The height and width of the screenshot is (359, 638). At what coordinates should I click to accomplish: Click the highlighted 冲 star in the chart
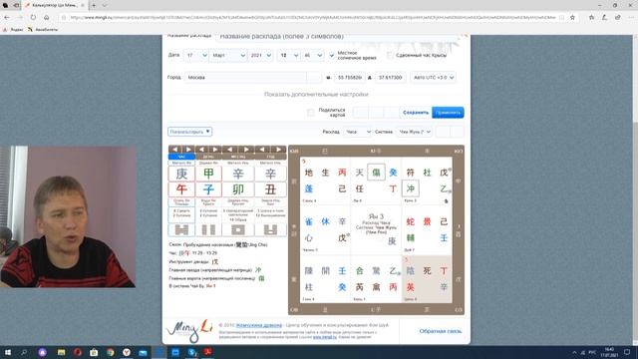(x=410, y=188)
